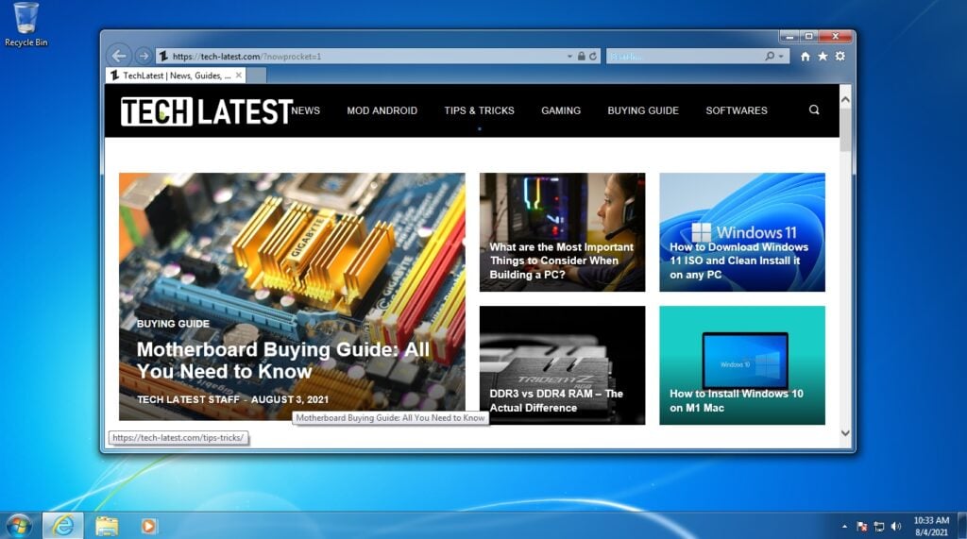Viewport: 967px width, 539px height.
Task: Open the Recycle Bin desktop icon
Action: point(25,25)
